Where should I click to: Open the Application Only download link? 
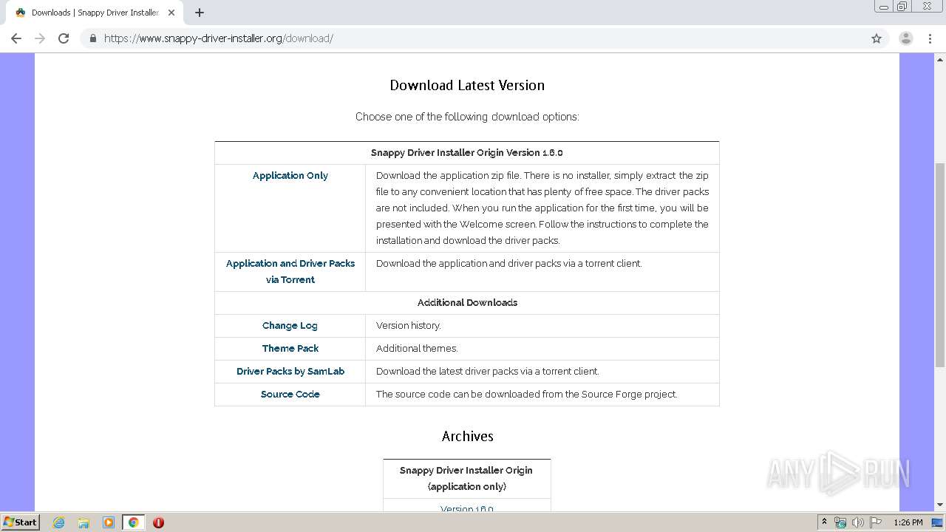[290, 175]
